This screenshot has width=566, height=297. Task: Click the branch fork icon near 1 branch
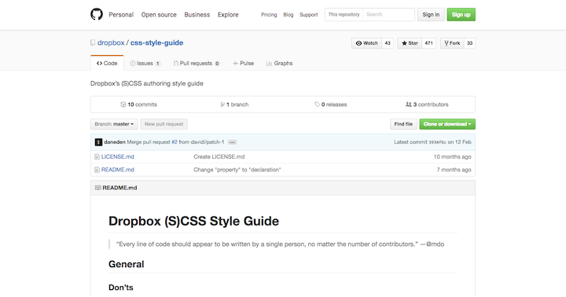[x=222, y=104]
